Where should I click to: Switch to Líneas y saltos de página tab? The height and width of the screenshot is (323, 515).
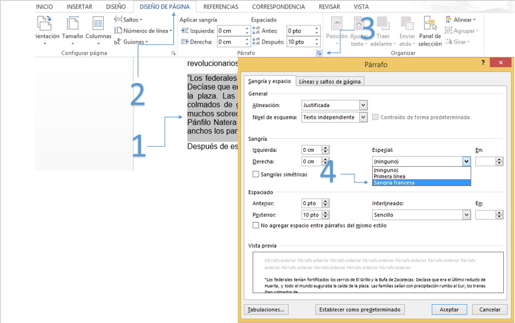(330, 82)
